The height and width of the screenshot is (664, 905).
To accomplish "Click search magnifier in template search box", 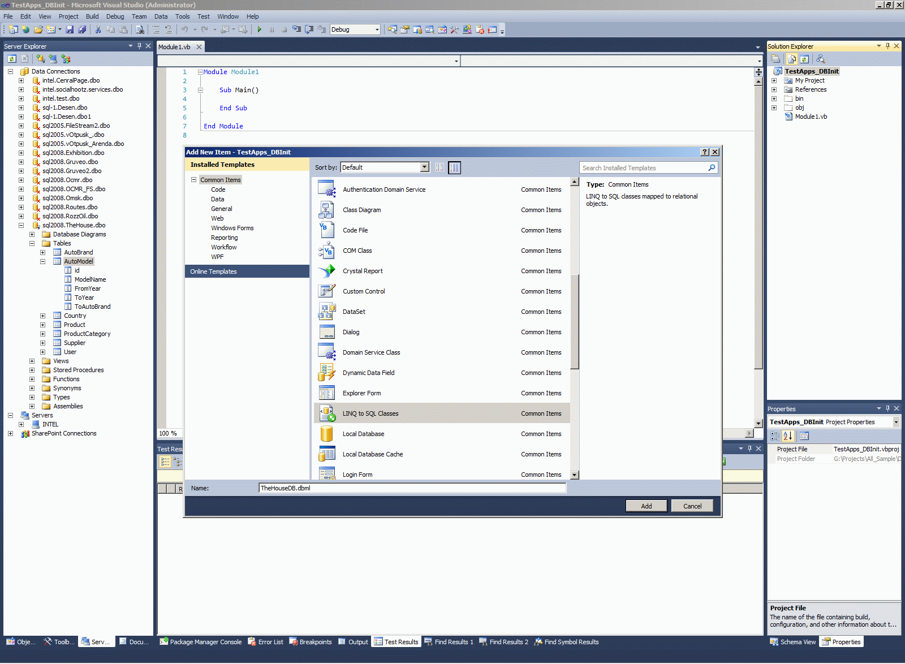I will [x=712, y=168].
